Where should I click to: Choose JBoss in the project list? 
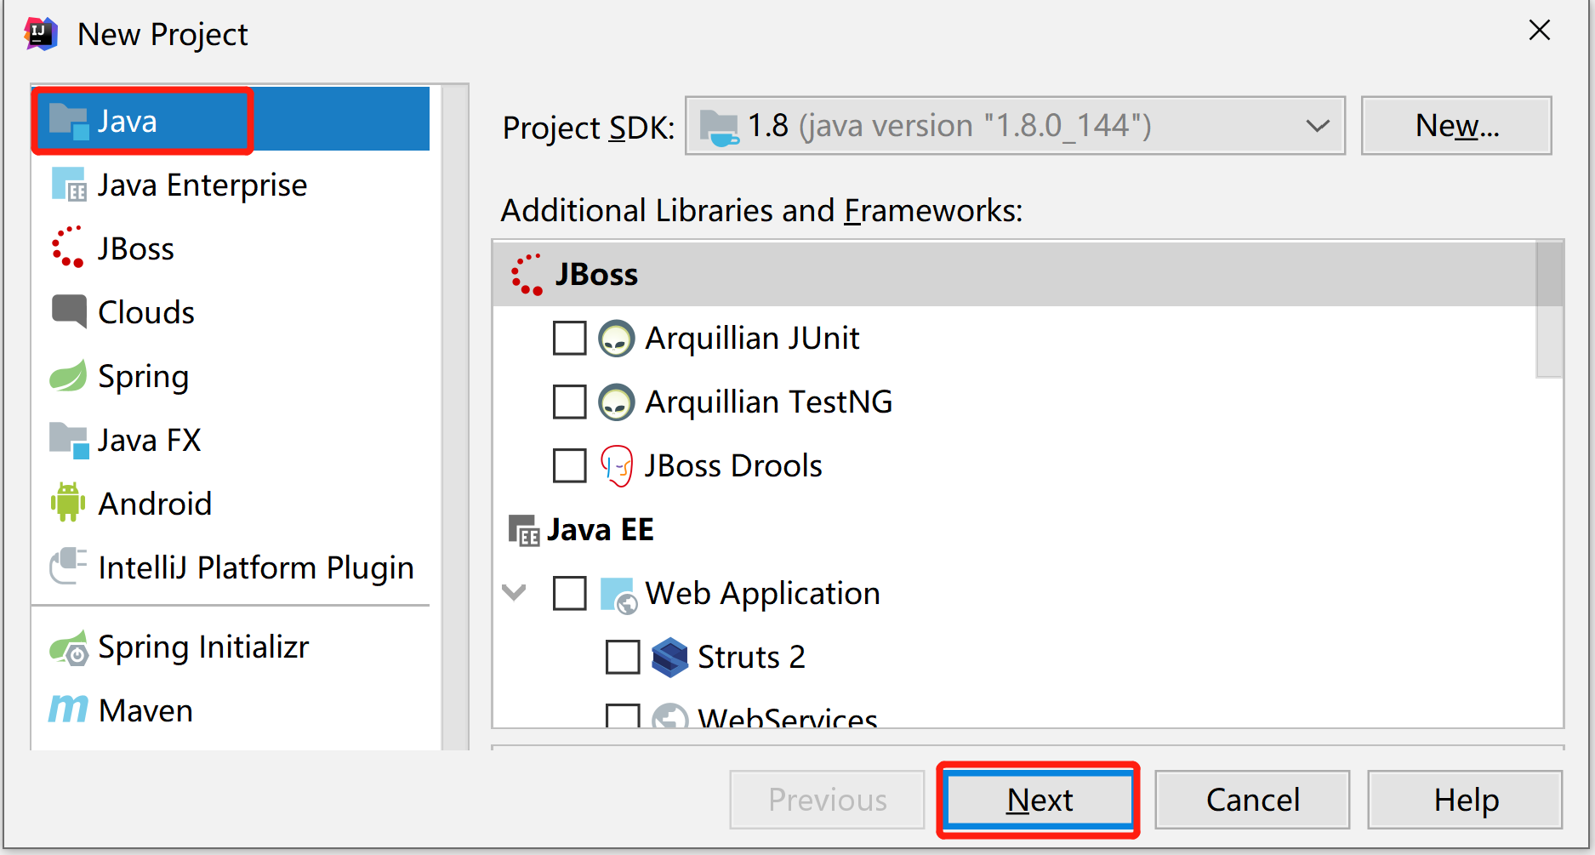(231, 248)
